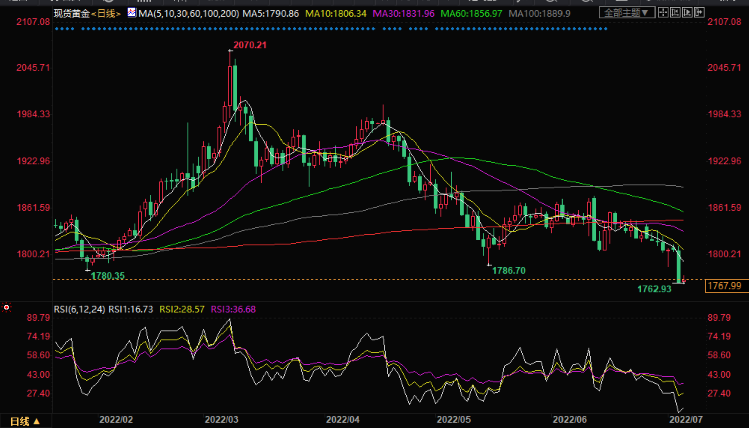749x428 pixels.
Task: Click the 1762.93 low price marker
Action: tap(654, 289)
